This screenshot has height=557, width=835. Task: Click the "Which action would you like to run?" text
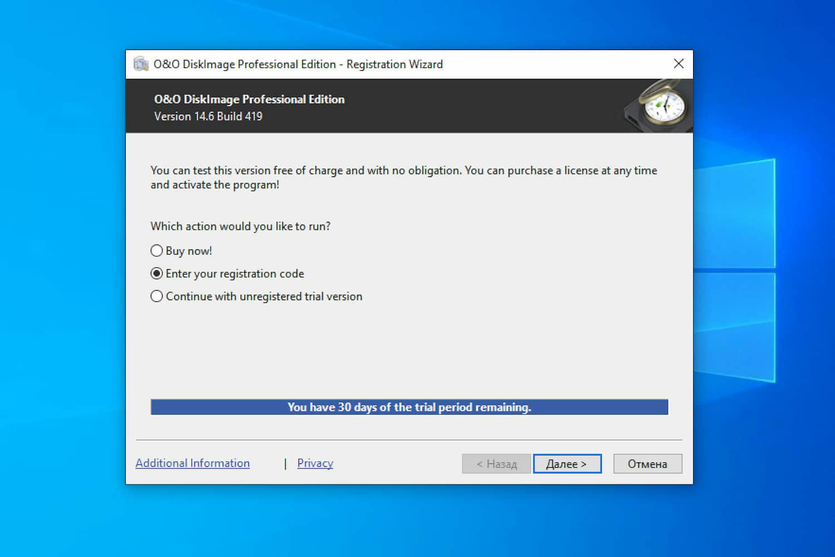point(240,226)
